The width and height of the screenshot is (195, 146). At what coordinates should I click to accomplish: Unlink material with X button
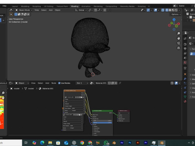[116, 83]
